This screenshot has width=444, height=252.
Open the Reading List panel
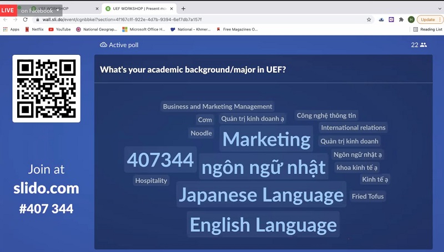click(x=427, y=29)
